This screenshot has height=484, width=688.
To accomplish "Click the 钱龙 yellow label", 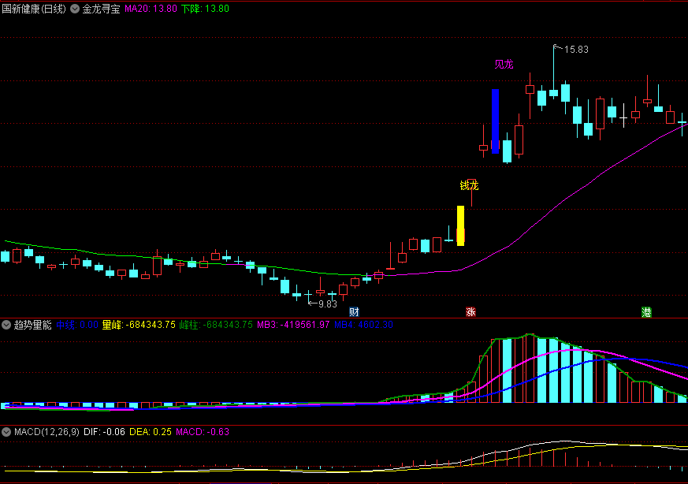I will click(469, 185).
